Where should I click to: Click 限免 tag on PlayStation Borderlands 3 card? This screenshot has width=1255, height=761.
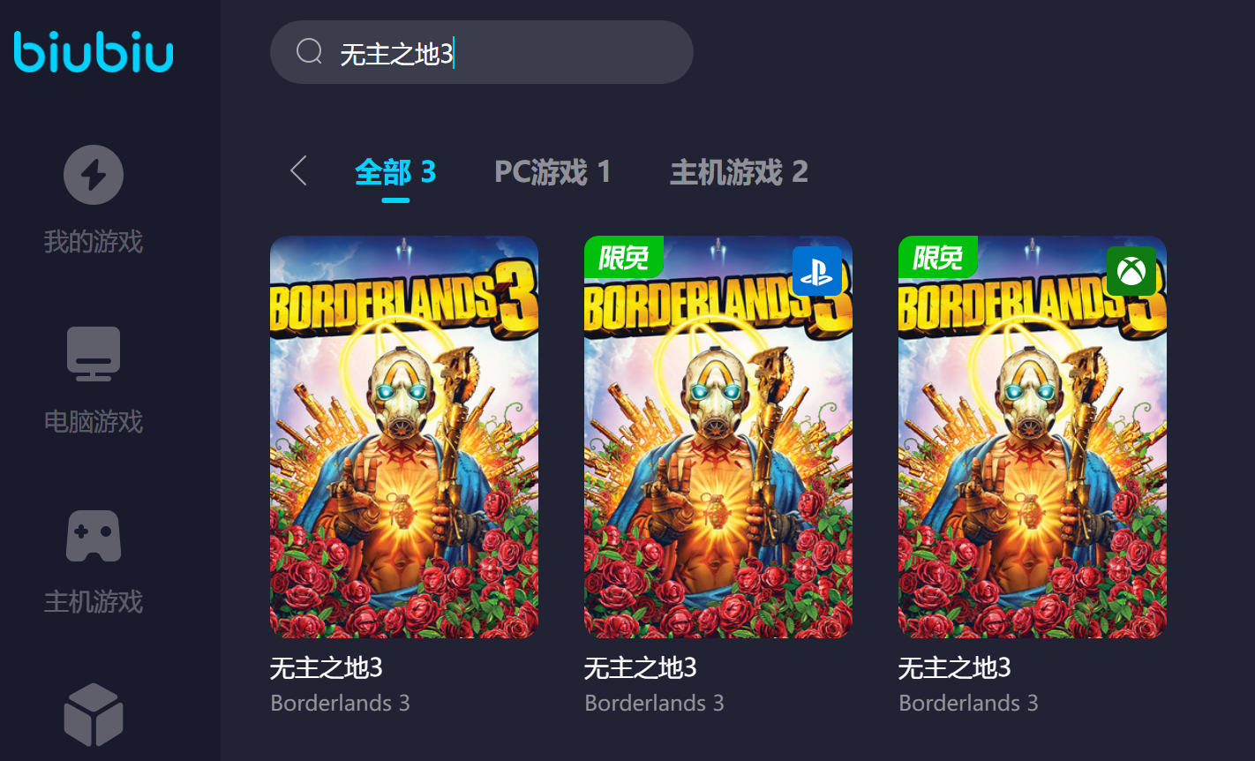(623, 257)
